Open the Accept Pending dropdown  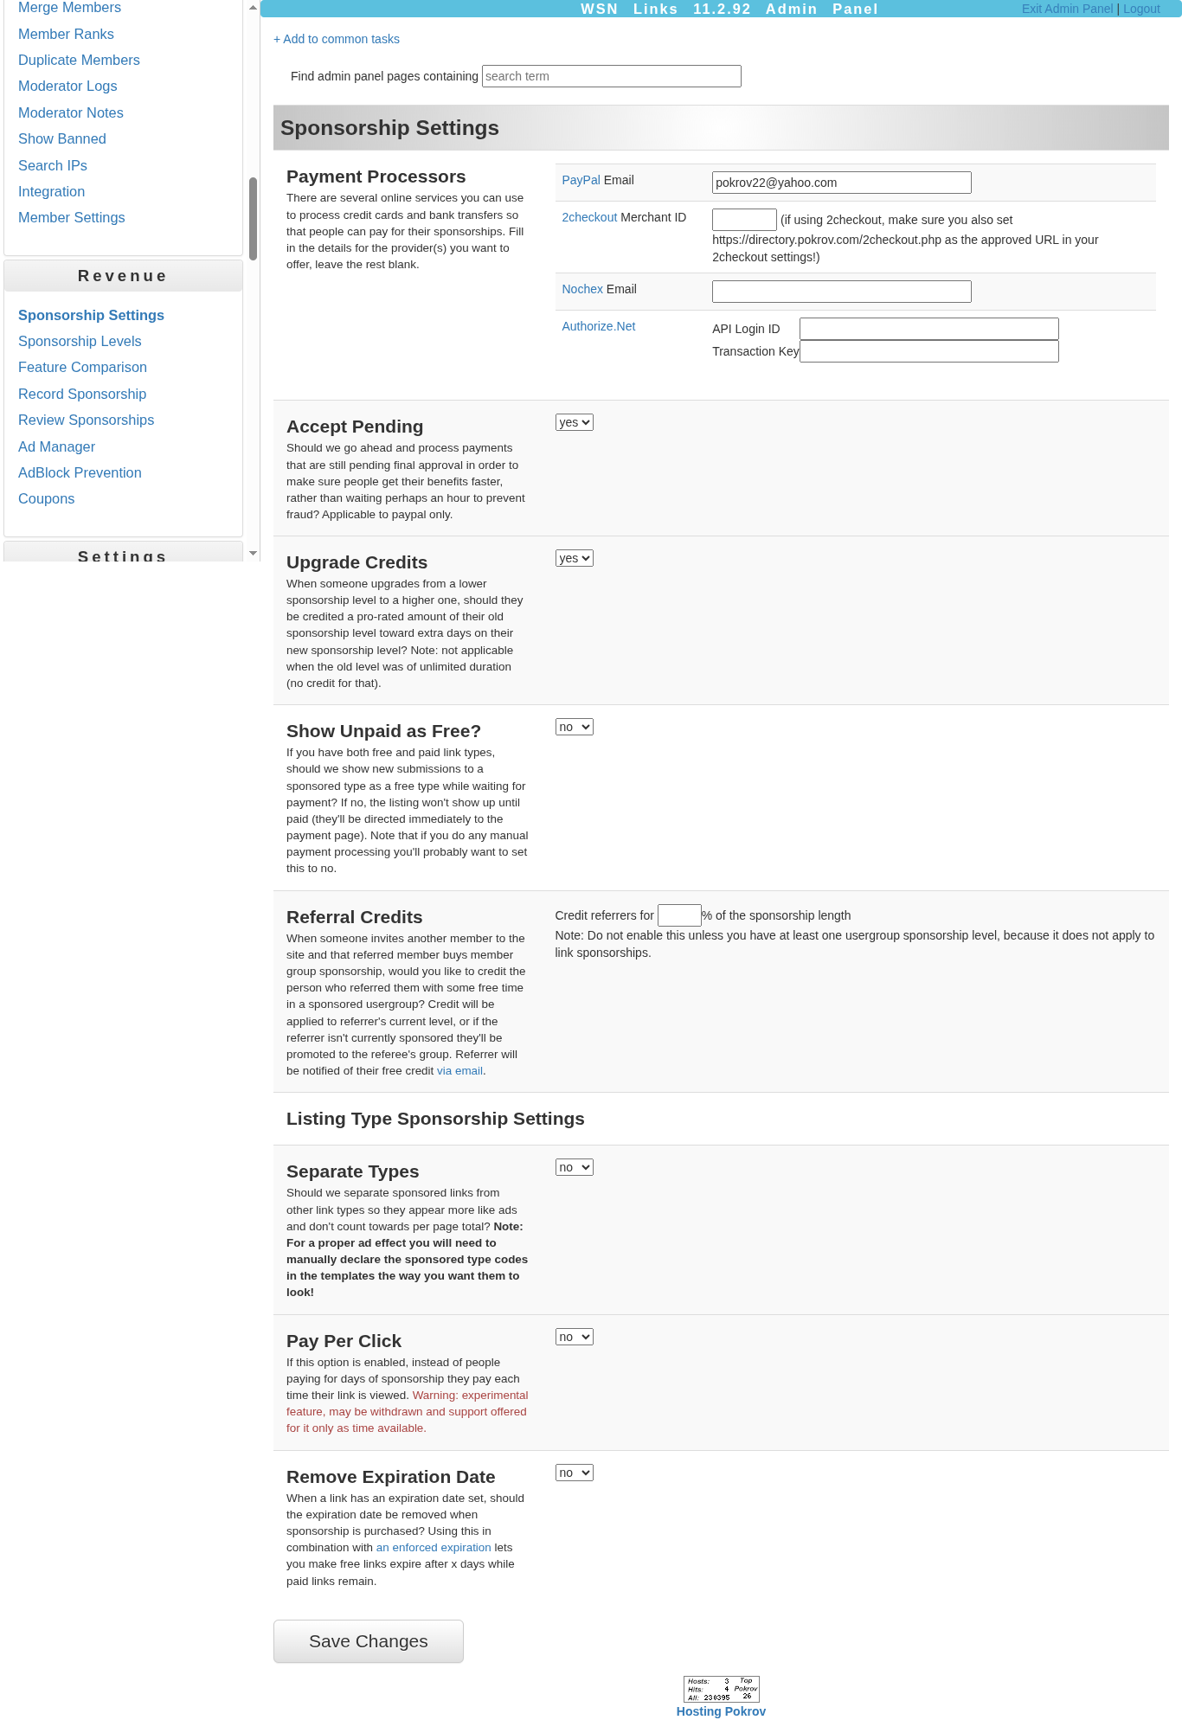pos(574,422)
